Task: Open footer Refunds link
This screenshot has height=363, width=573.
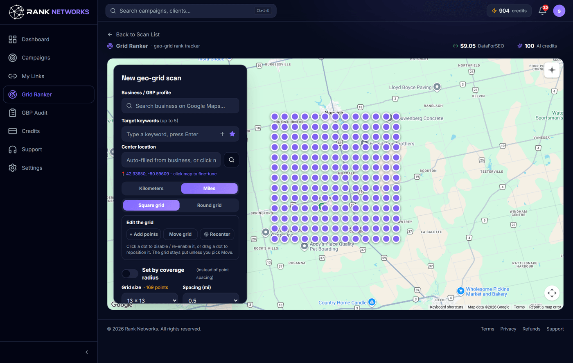Action: (x=531, y=329)
